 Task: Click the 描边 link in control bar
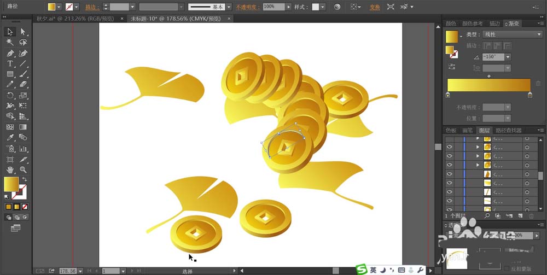(x=92, y=7)
